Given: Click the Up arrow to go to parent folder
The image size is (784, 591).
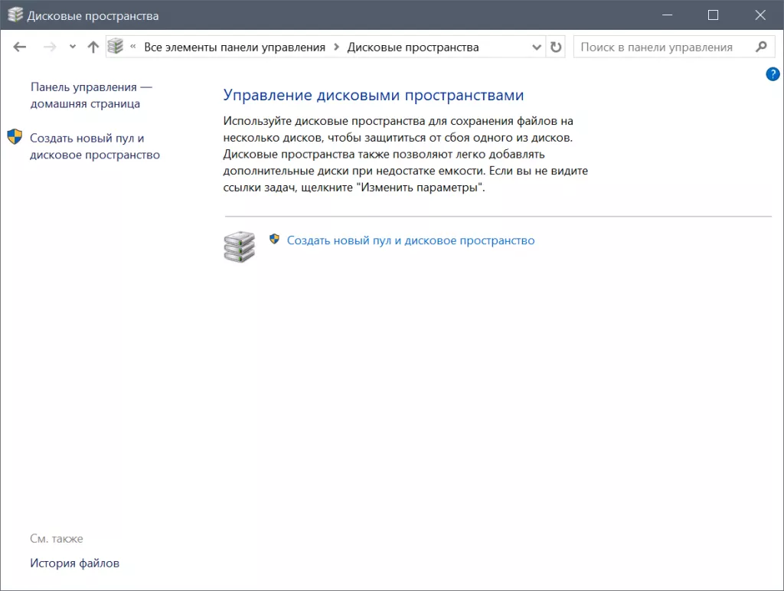Looking at the screenshot, I should point(92,47).
